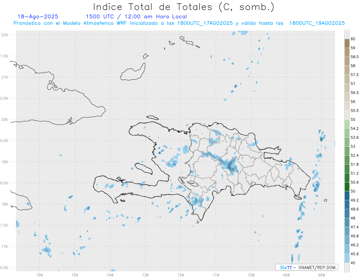Viewport: 361px width, 279px height.
Task: Pick the dark green colorbar segment between 50 and 50.6
Action: [347, 187]
